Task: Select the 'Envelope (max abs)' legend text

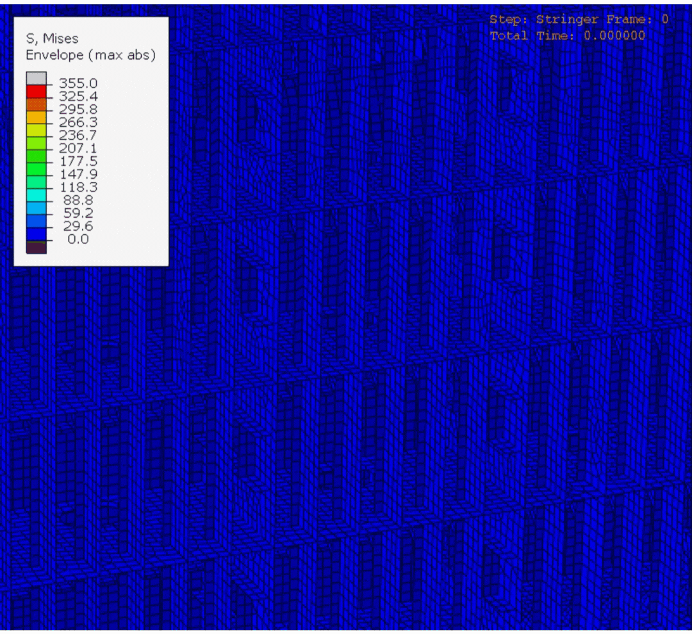Action: tap(90, 55)
